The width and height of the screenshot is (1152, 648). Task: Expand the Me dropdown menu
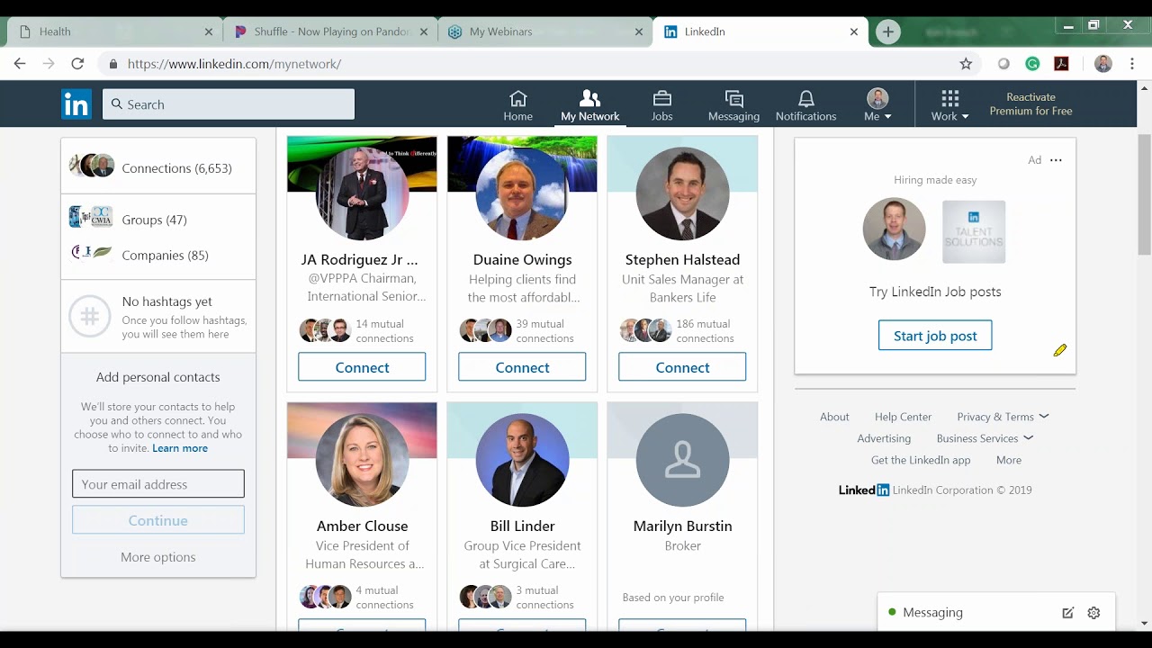pyautogui.click(x=877, y=105)
